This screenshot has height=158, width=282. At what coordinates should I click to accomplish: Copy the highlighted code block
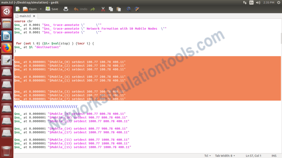[x=111, y=9]
